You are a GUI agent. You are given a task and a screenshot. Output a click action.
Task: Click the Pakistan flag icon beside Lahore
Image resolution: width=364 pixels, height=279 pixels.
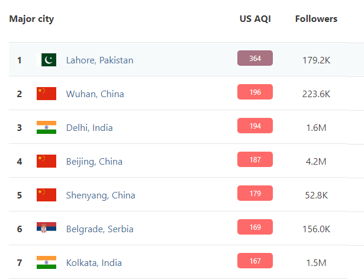(47, 60)
